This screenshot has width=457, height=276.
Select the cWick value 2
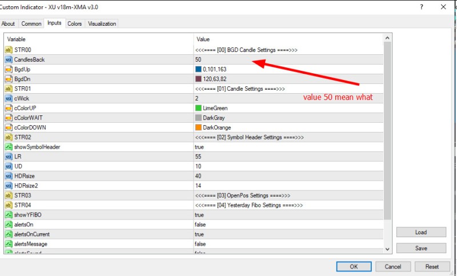tap(197, 98)
